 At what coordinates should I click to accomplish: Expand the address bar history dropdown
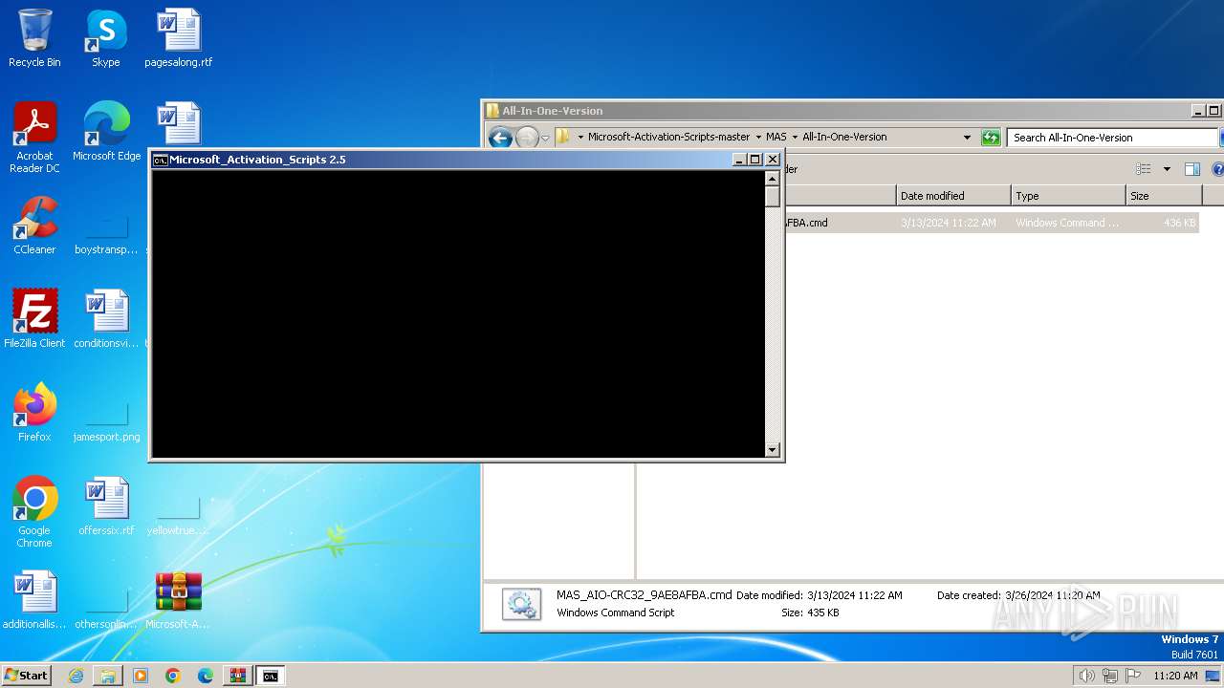click(967, 138)
